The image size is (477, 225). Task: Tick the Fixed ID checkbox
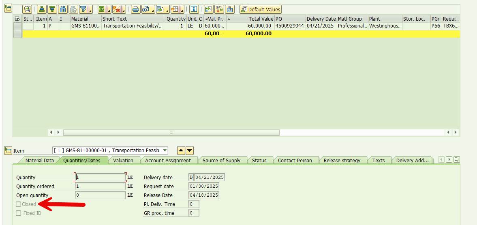(19, 213)
